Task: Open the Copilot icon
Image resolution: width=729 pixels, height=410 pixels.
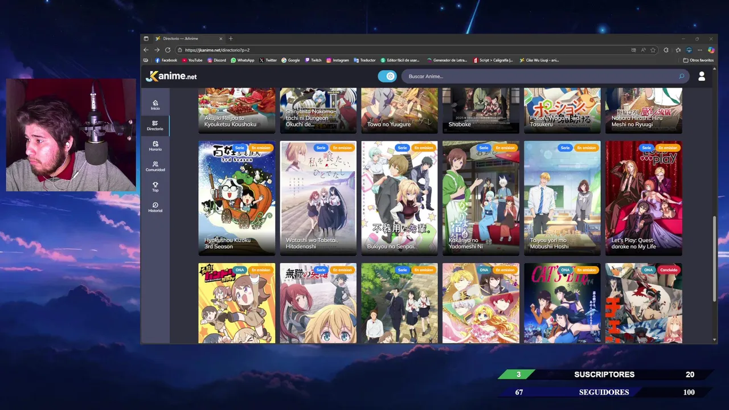Action: click(x=711, y=50)
